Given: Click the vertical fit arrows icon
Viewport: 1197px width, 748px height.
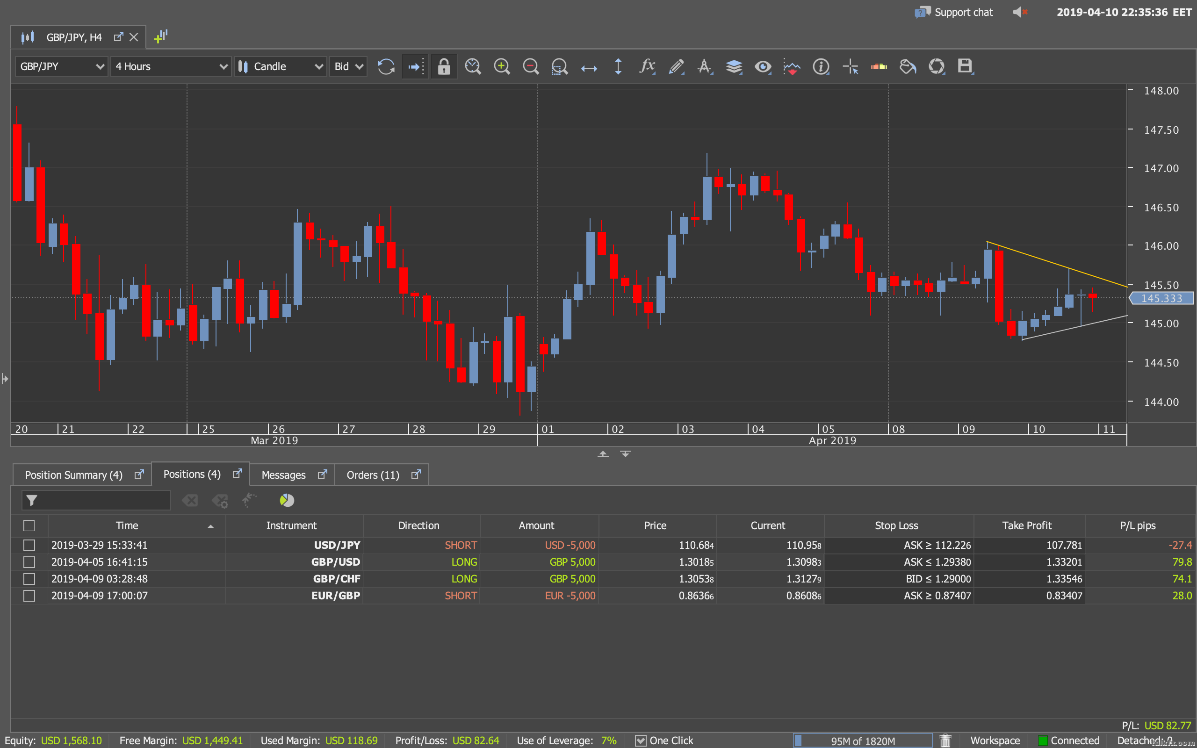Looking at the screenshot, I should coord(618,66).
